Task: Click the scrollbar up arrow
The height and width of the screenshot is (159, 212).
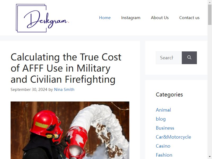Action: (x=210, y=2)
